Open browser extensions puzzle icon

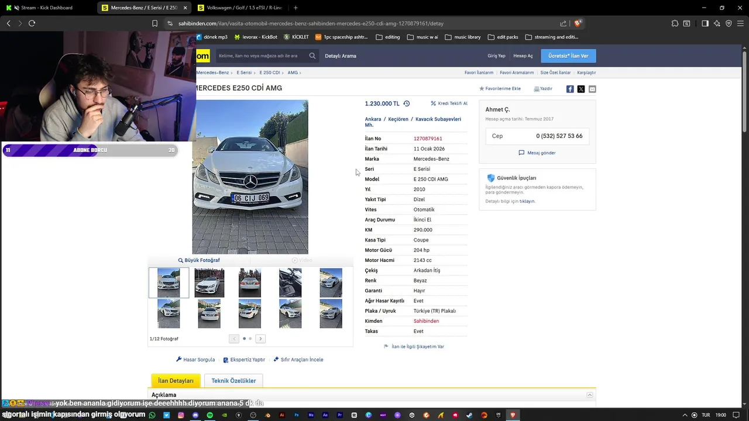point(675,23)
